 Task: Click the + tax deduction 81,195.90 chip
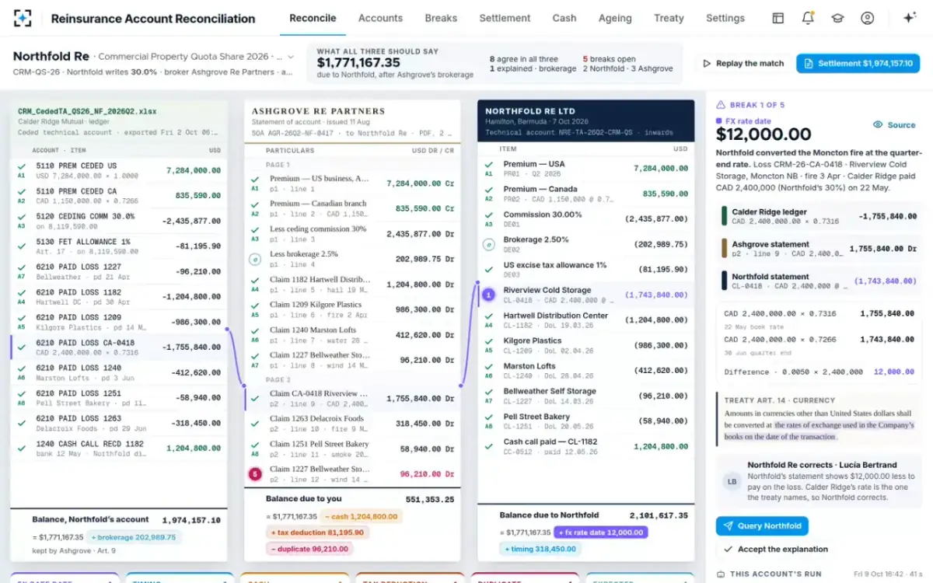pos(318,532)
